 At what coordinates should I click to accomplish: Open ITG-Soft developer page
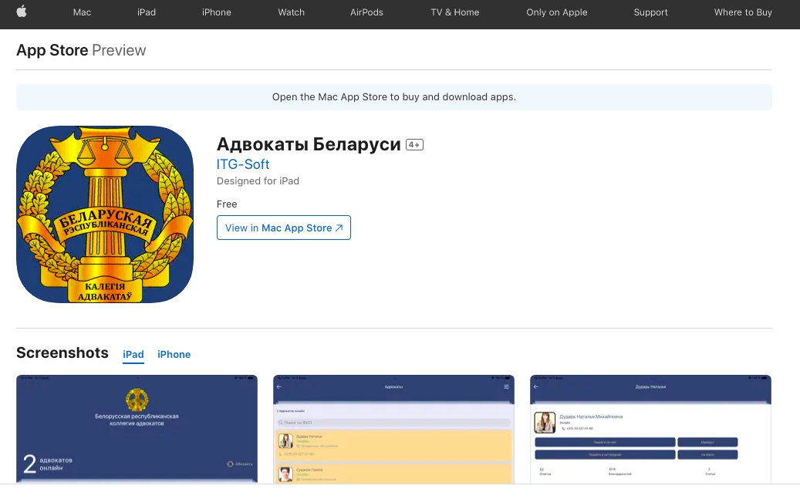click(243, 164)
